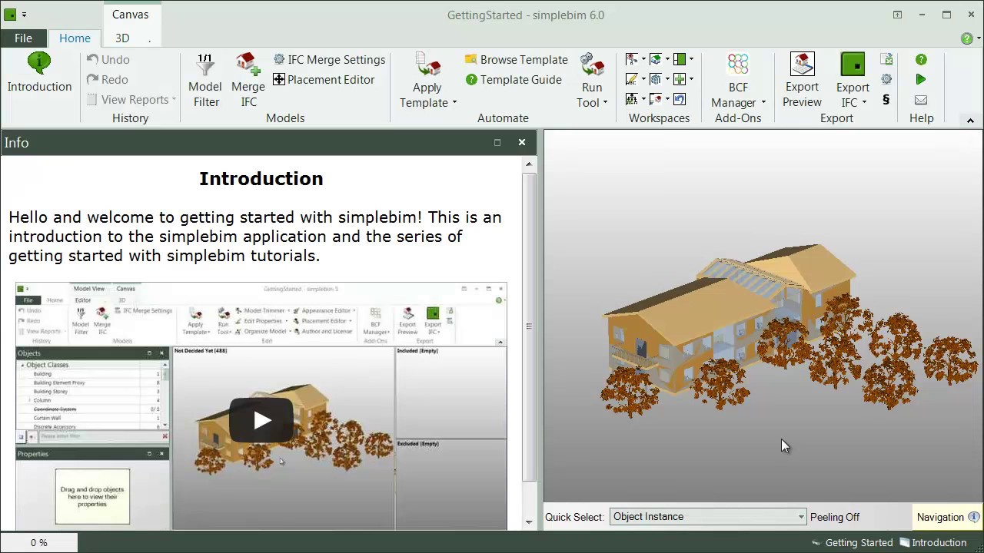Click the green house workspace icon
984x553 pixels.
pos(656,59)
